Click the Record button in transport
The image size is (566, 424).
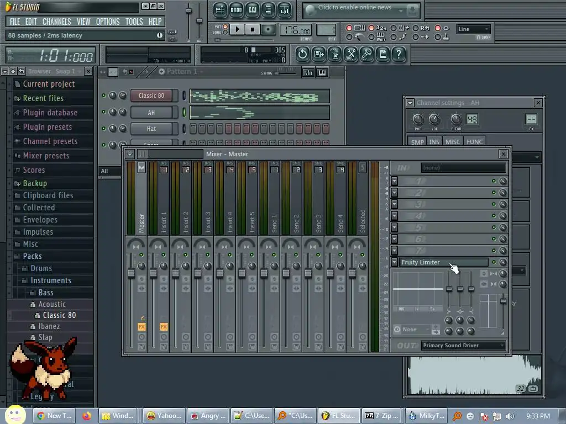[268, 29]
